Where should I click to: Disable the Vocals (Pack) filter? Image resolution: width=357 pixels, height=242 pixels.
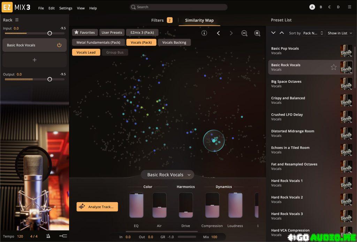point(141,42)
